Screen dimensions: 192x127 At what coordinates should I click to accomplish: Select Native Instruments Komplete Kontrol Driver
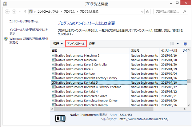tap(118, 101)
